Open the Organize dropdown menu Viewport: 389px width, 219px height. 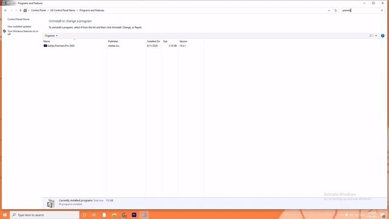pyautogui.click(x=51, y=36)
